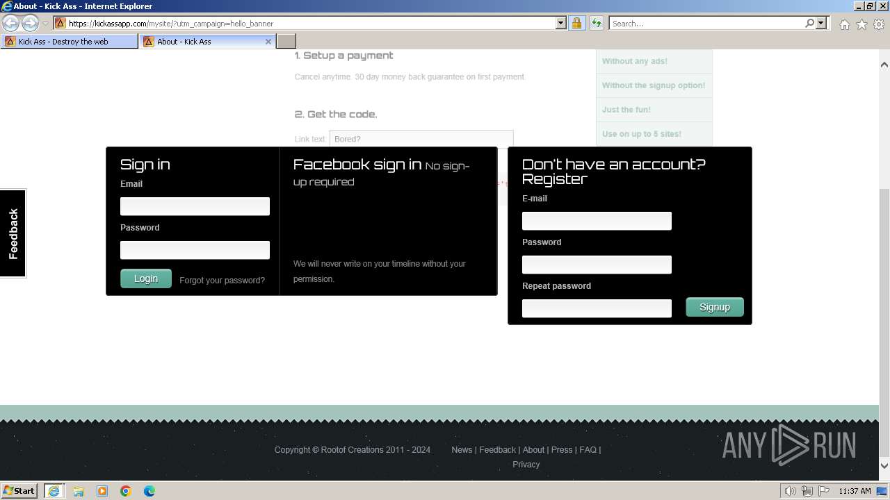
Task: Launch Edge from the taskbar
Action: [149, 491]
